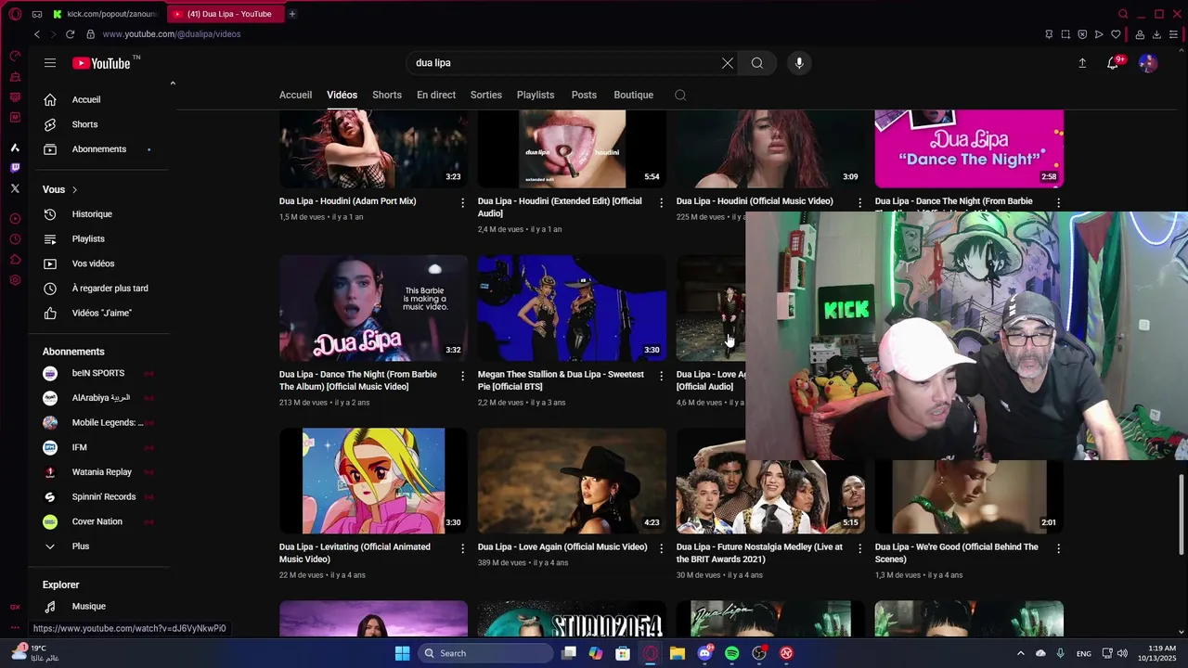Switch to the kick.com browser tab

pyautogui.click(x=105, y=14)
